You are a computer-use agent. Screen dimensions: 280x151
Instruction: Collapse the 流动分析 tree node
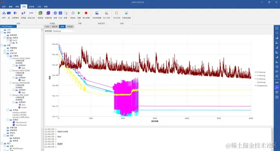5,53
